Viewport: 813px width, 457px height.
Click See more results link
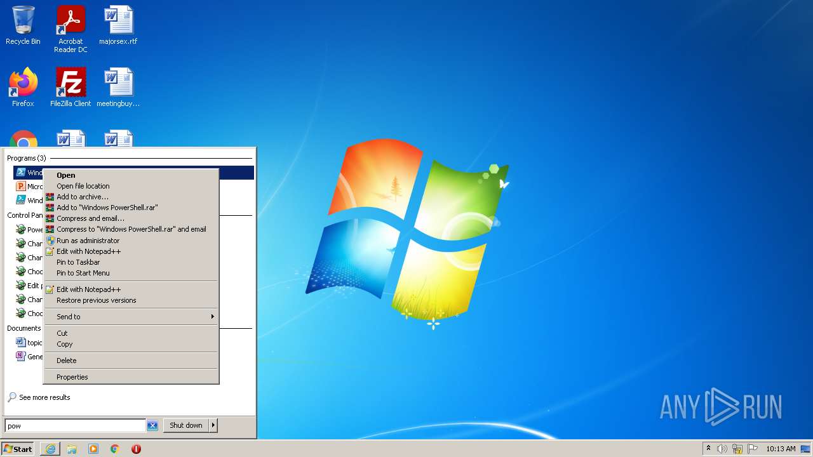pyautogui.click(x=44, y=397)
